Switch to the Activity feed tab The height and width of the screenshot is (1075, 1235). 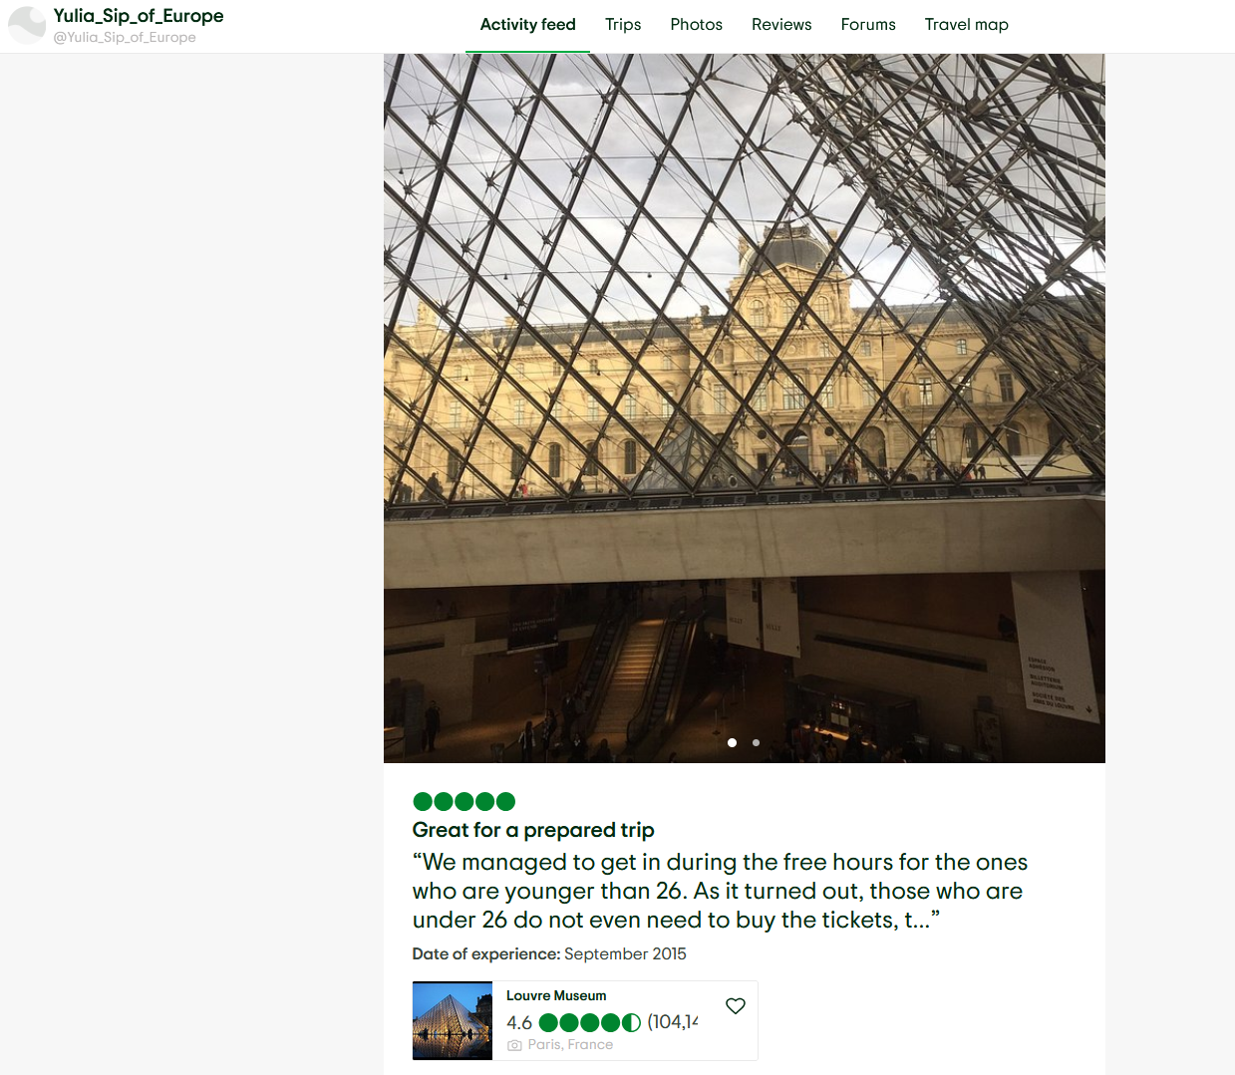[x=527, y=25]
